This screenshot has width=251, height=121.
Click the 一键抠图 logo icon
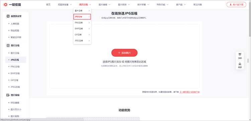5,5
